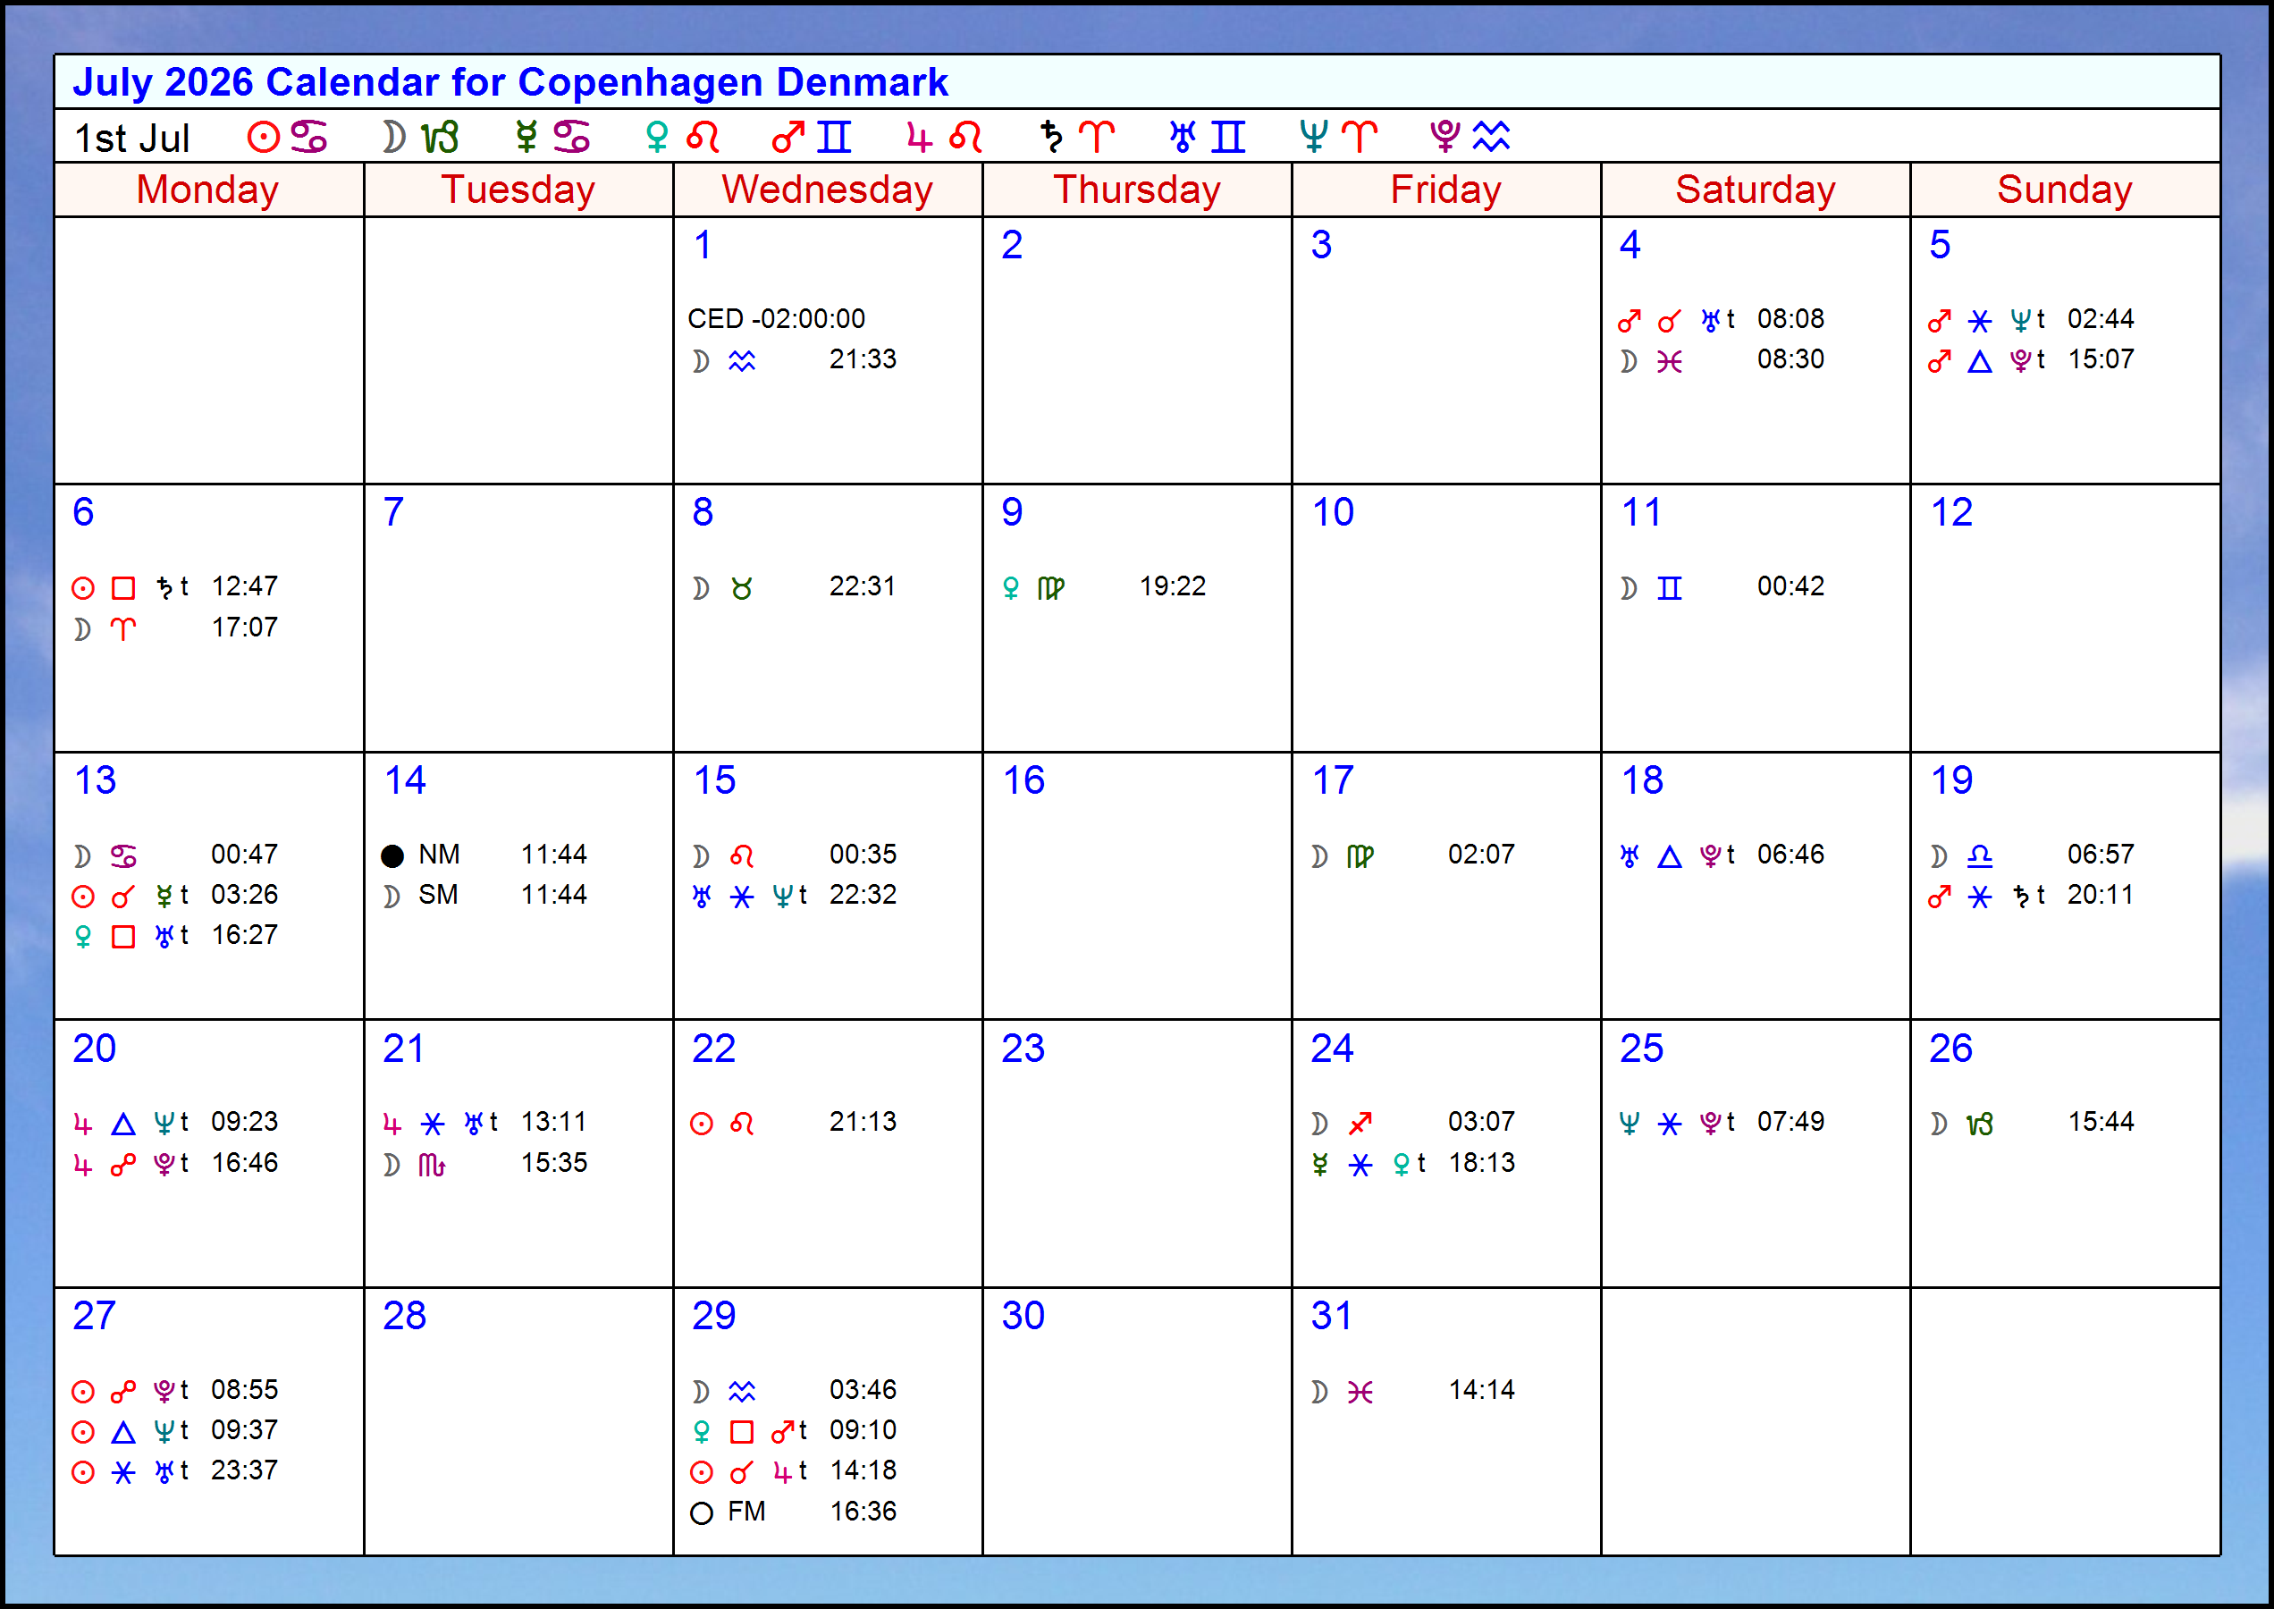
Task: Click the Aries glyph beside Saturn in header
Action: tap(1097, 137)
